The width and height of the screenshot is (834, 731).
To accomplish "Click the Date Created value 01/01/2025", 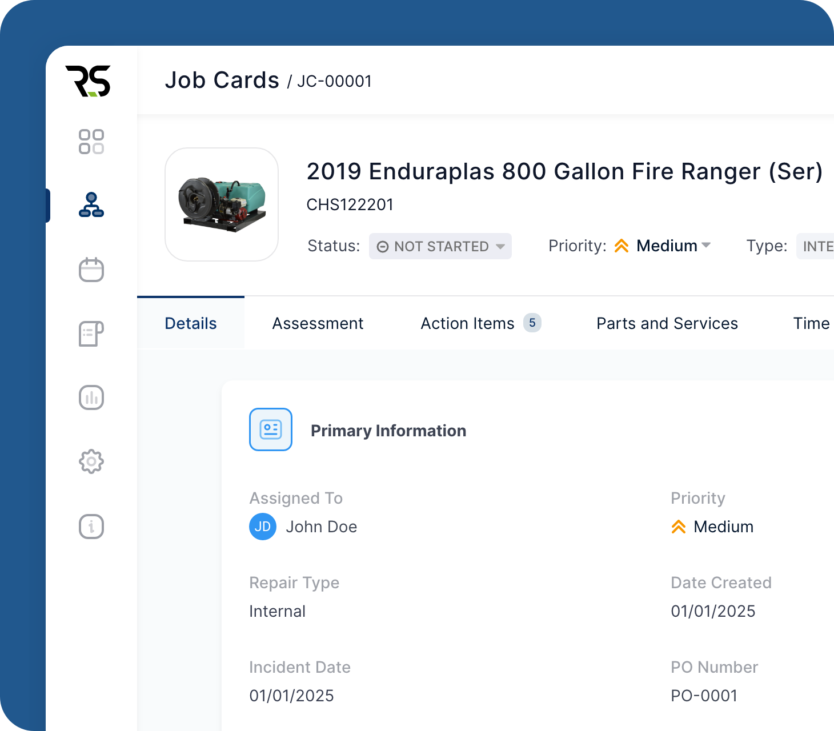I will [x=713, y=611].
